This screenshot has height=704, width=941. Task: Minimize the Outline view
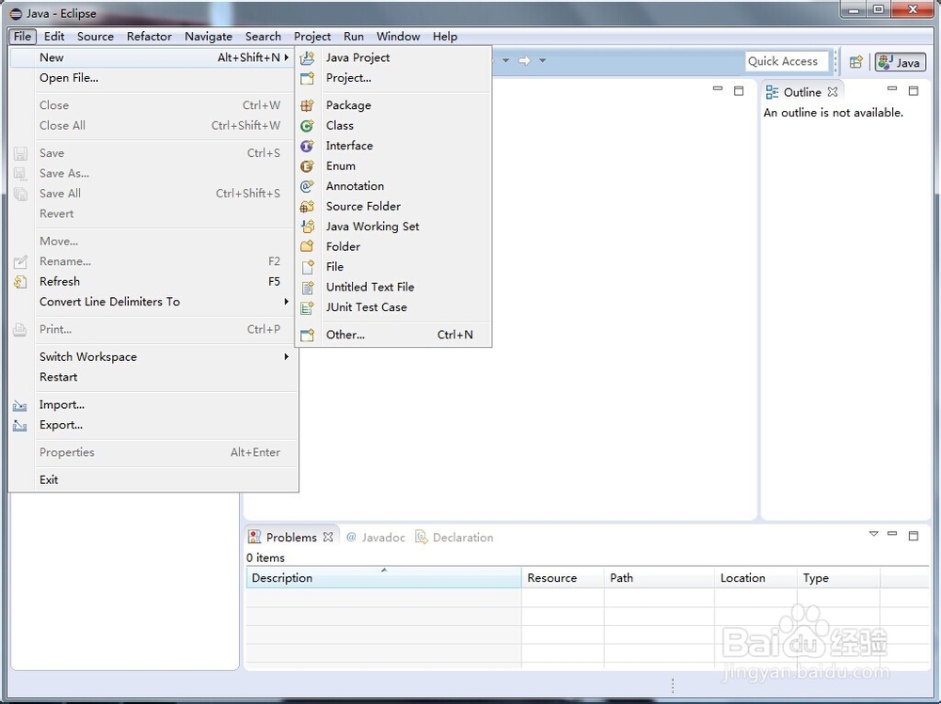click(892, 89)
